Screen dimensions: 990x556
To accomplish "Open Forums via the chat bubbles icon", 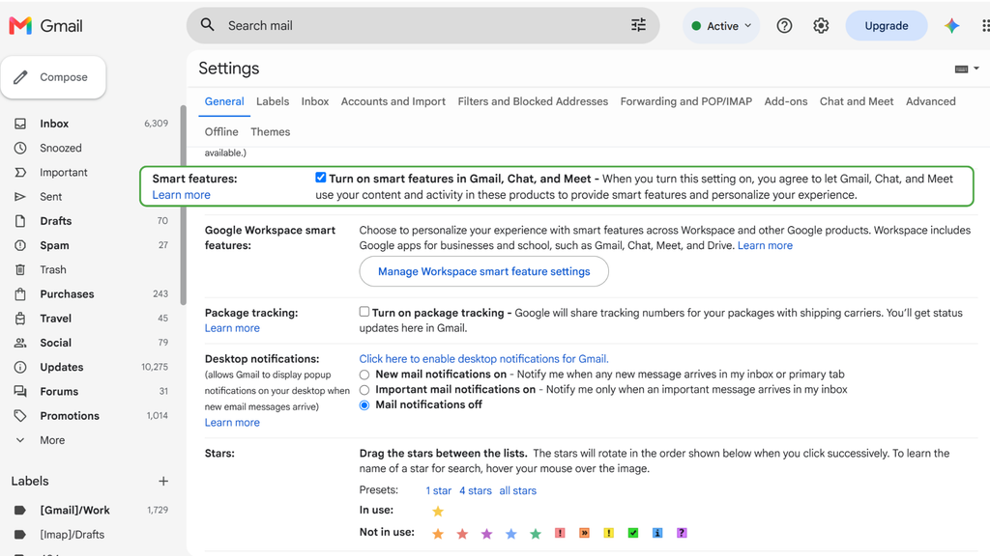I will pos(20,392).
